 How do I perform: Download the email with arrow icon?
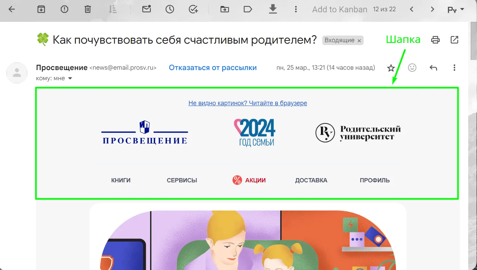(273, 9)
